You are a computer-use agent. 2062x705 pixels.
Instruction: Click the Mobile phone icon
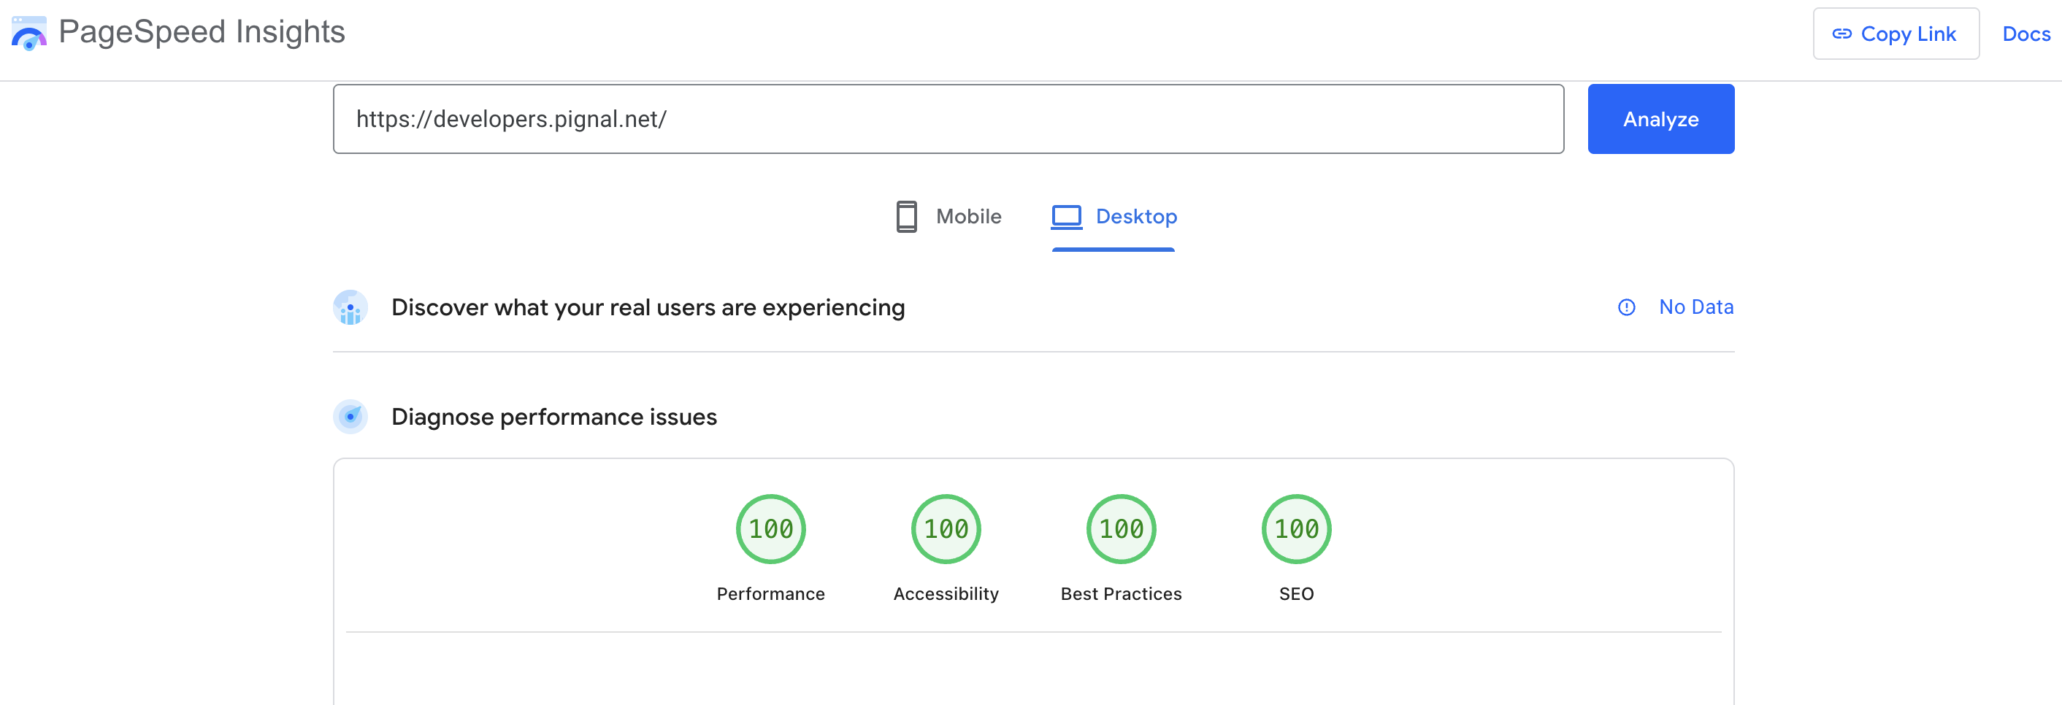(x=906, y=216)
